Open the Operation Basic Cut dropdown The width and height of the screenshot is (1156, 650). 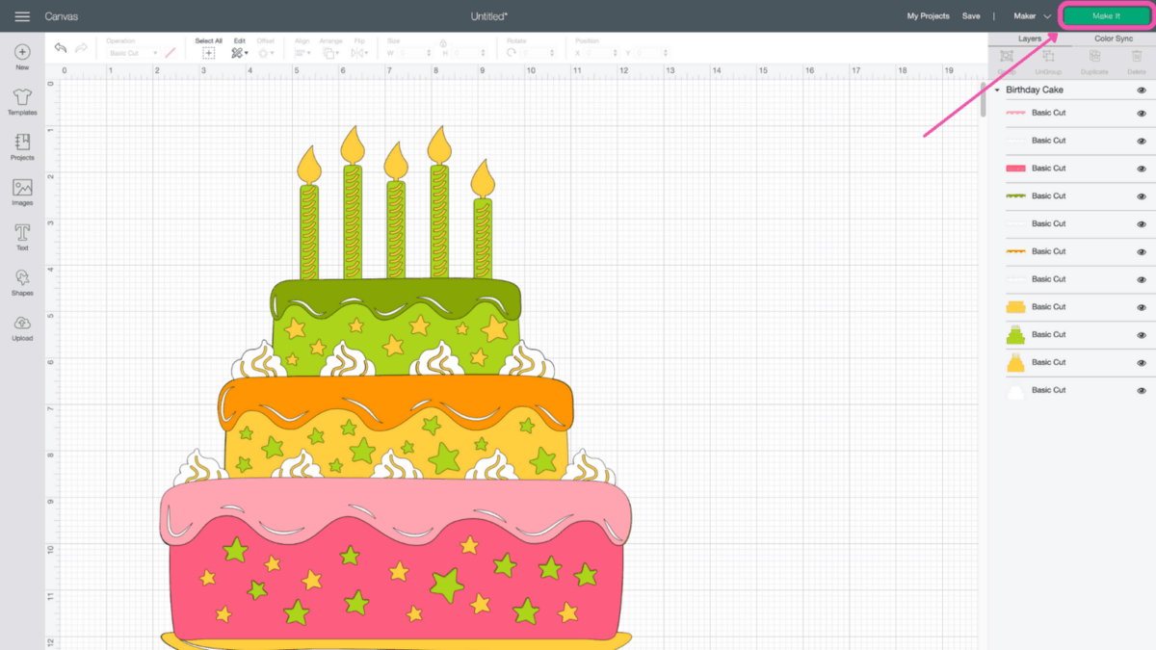pos(133,53)
